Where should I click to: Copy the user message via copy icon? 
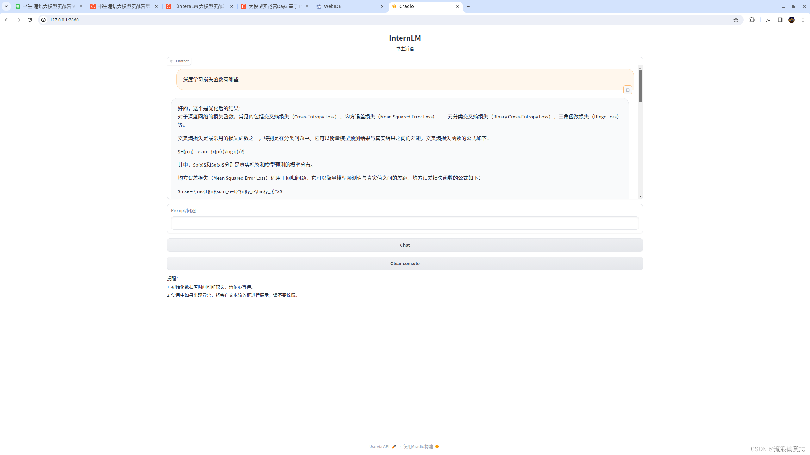click(x=627, y=90)
